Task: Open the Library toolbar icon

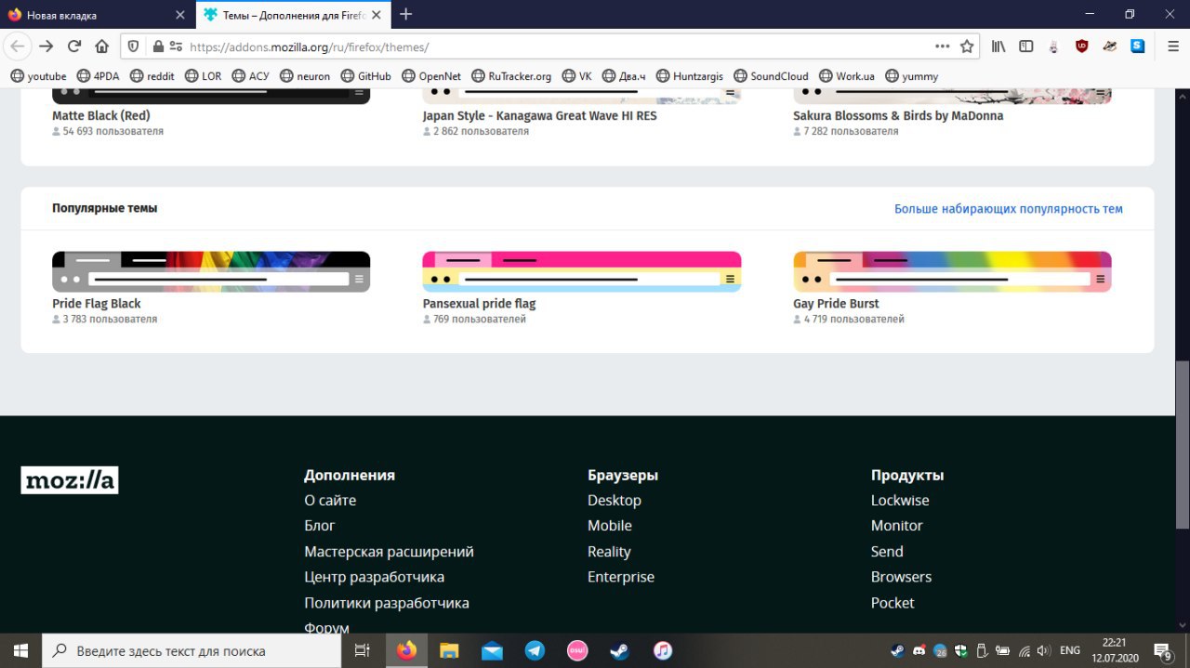Action: coord(998,46)
